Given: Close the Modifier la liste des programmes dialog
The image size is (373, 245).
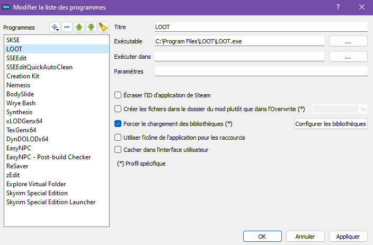Looking at the screenshot, I should 362,7.
